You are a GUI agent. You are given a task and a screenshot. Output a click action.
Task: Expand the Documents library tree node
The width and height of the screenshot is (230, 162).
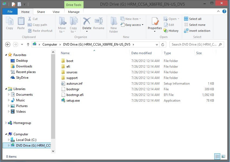click(x=9, y=95)
